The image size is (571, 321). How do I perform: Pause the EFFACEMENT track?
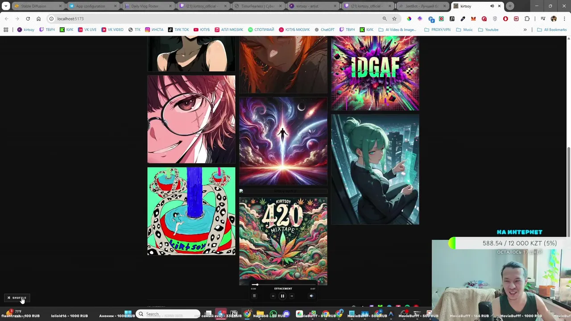pos(282,296)
